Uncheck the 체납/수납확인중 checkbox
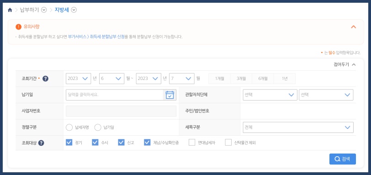371x175 pixels. (x=147, y=143)
